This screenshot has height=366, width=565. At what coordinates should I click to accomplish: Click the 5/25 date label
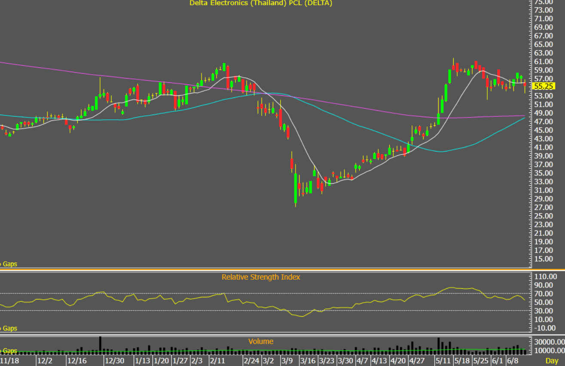coord(481,360)
